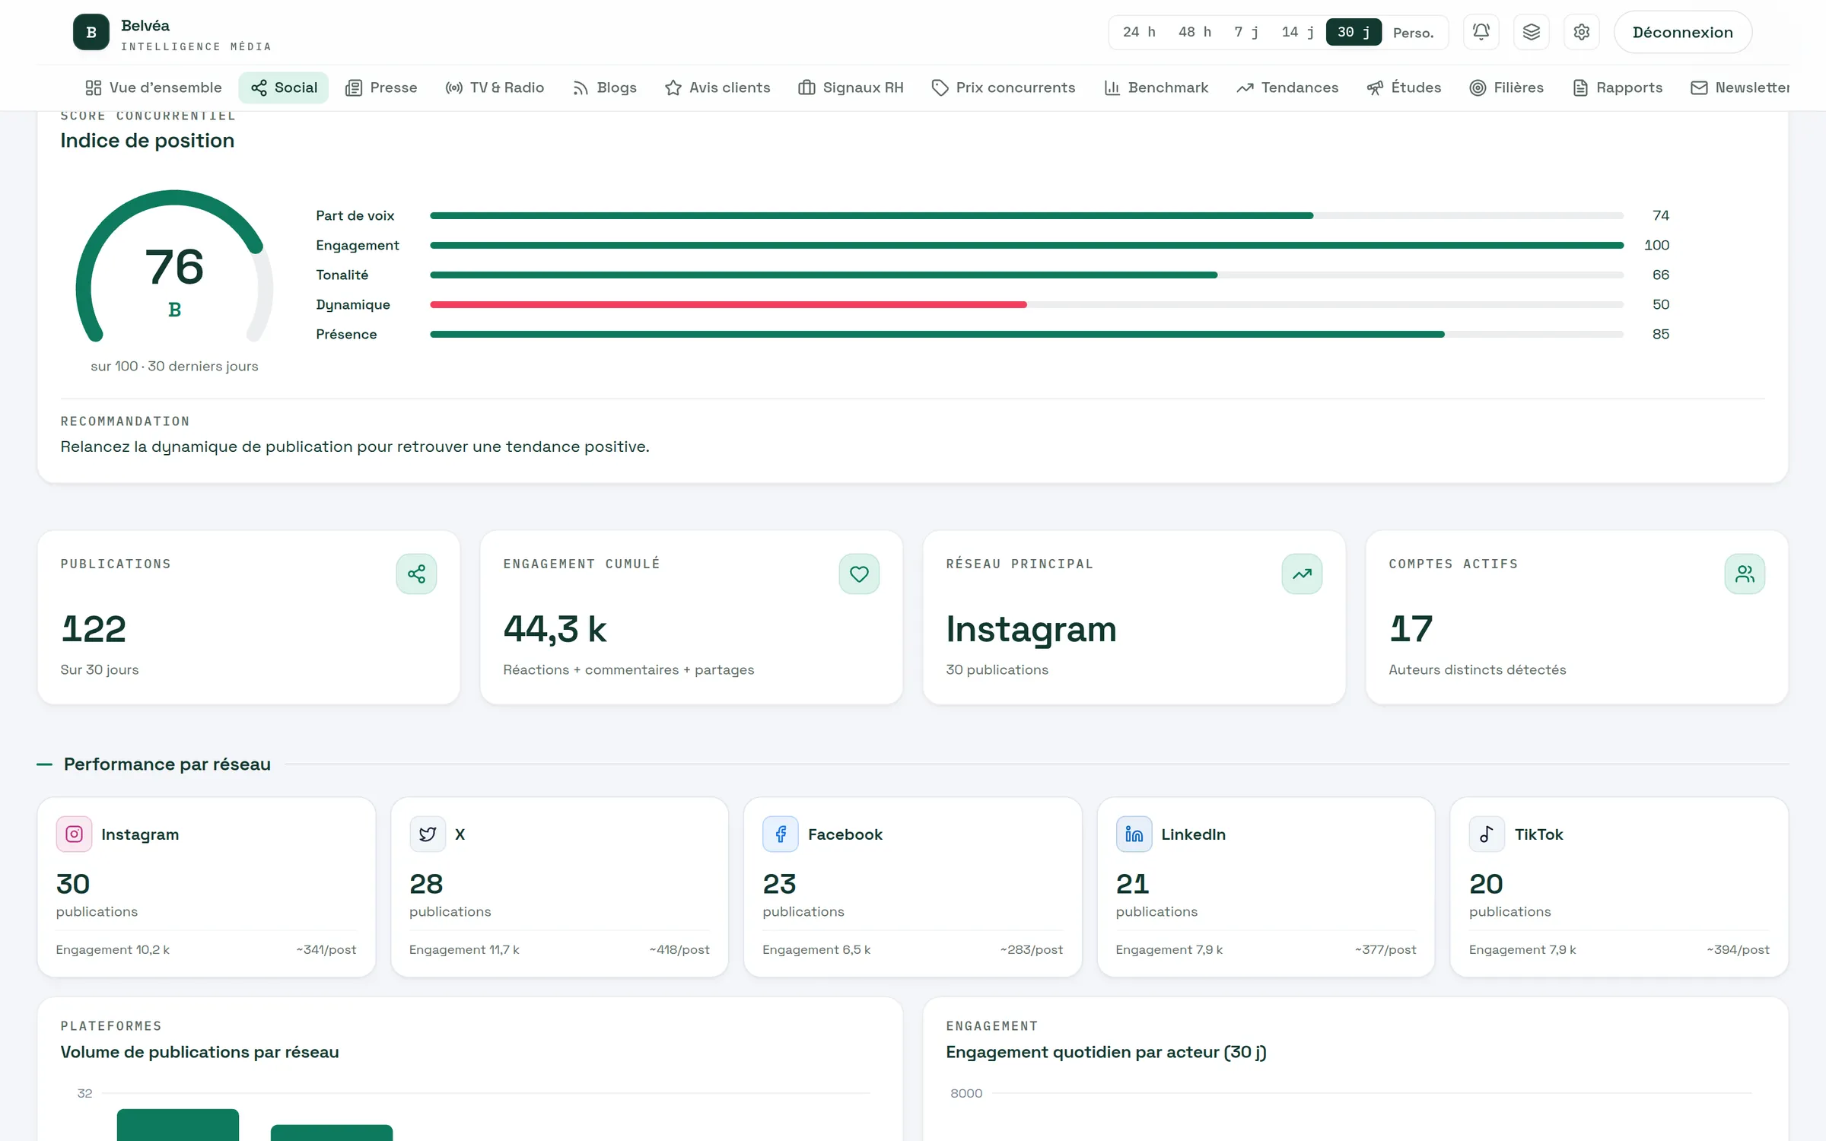Screen dimensions: 1826x1141
Task: Open the Facebook network card
Action: (x=912, y=887)
